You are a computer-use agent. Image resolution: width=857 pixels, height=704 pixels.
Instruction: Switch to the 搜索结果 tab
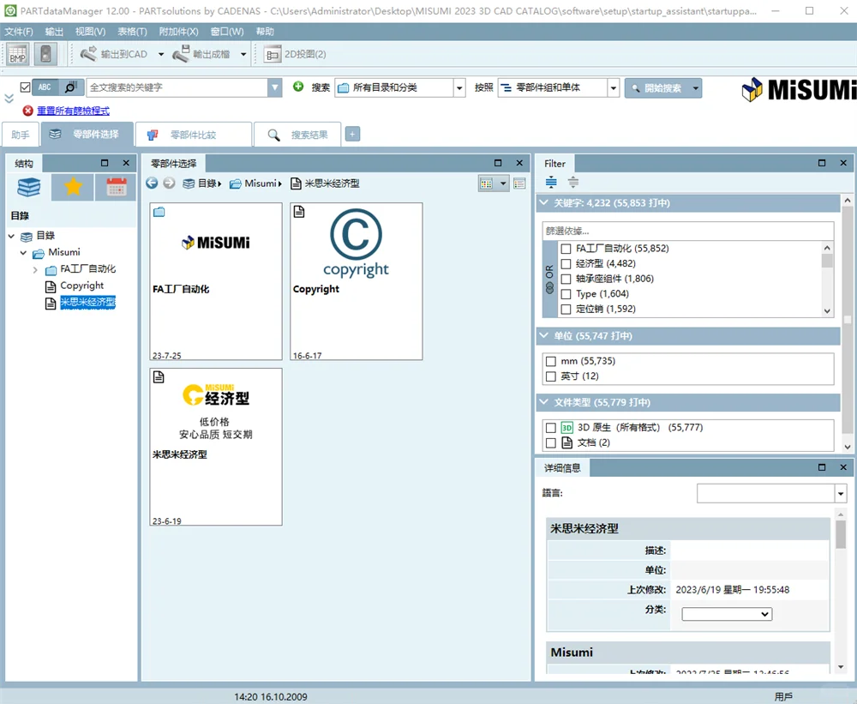click(x=297, y=135)
